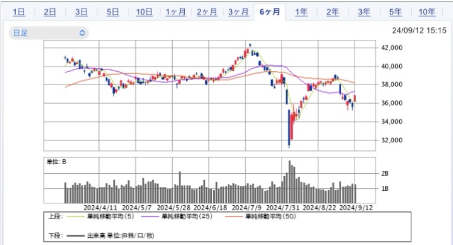Open the 2年 chart range
This screenshot has height=245, width=453.
click(333, 12)
